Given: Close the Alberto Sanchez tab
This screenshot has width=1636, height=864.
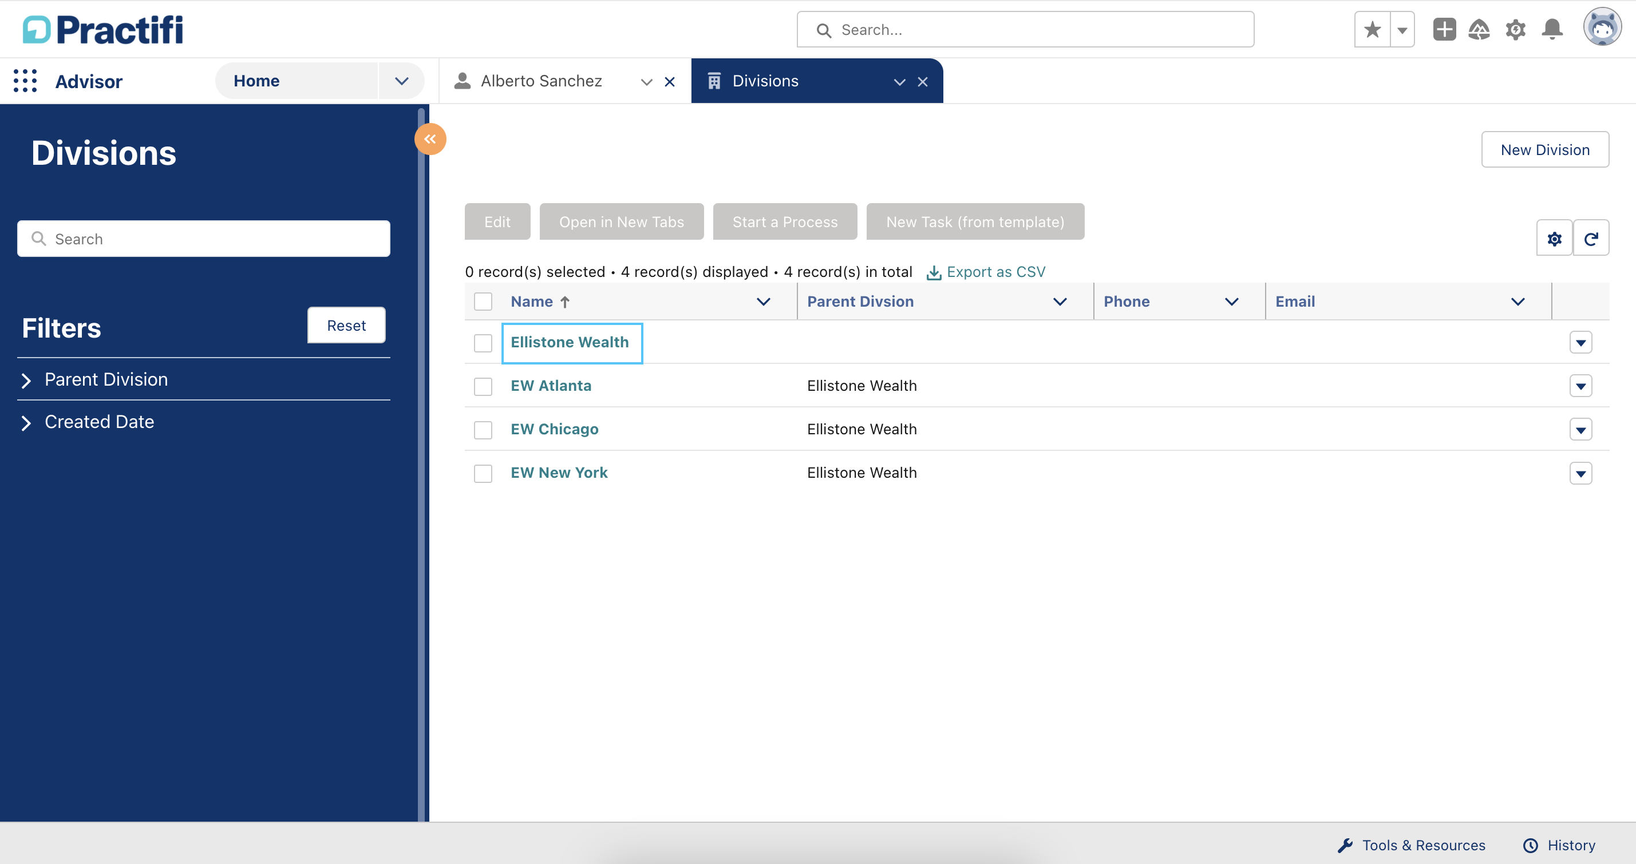Looking at the screenshot, I should (x=669, y=82).
